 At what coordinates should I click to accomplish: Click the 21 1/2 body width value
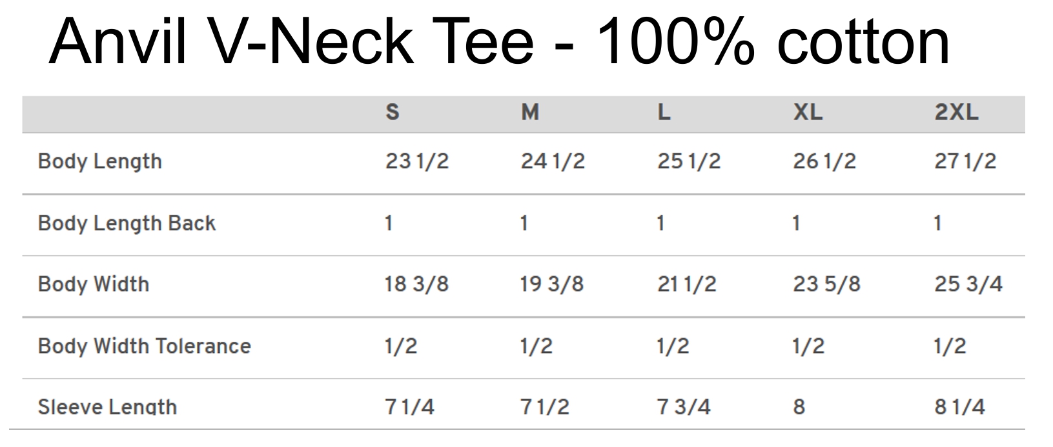tap(687, 284)
